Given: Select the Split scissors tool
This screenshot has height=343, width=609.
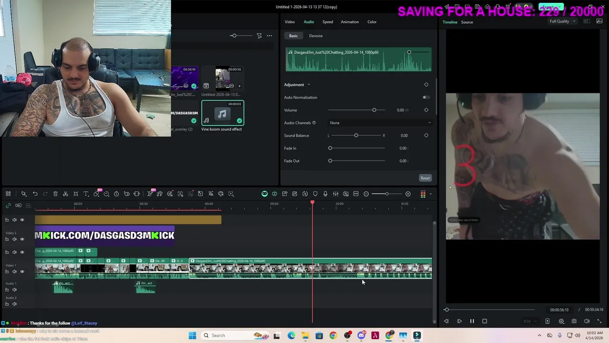Looking at the screenshot, I should point(65,194).
